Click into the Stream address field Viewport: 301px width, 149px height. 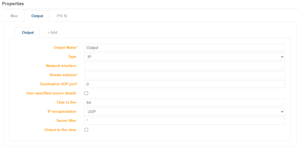pos(184,75)
